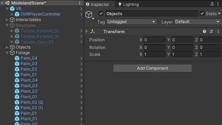Open Transform presets slider icon
This screenshot has height=125, width=222.
211,31
